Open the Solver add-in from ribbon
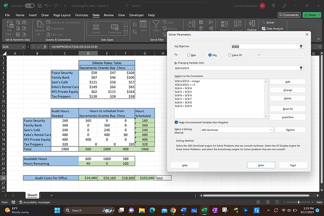 [268, 23]
